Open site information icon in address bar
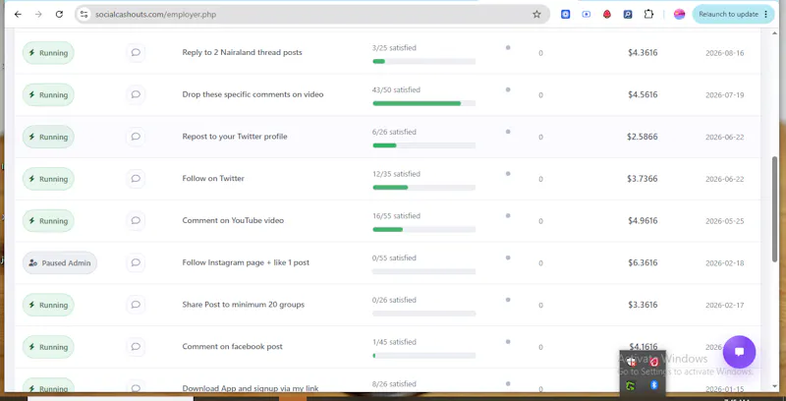The height and width of the screenshot is (401, 786). (x=84, y=15)
